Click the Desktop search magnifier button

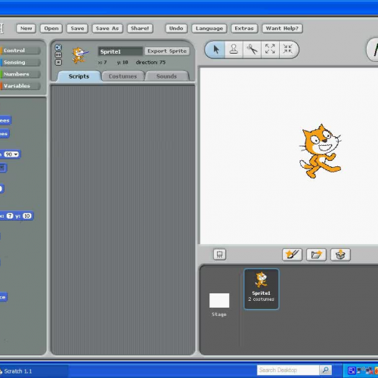coord(325,370)
